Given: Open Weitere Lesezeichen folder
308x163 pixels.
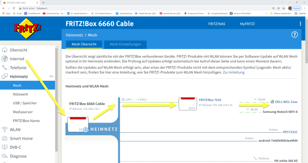Looking at the screenshot, I should point(281,13).
